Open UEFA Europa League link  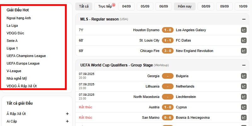point(23,63)
